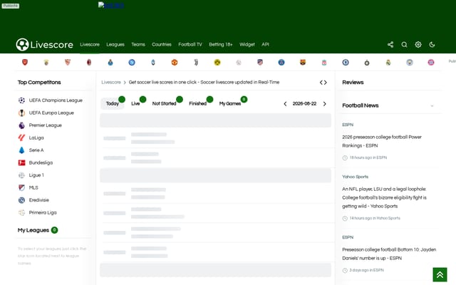Read the 2026 preseason Power Rankings article
Image resolution: width=456 pixels, height=285 pixels.
(382, 141)
